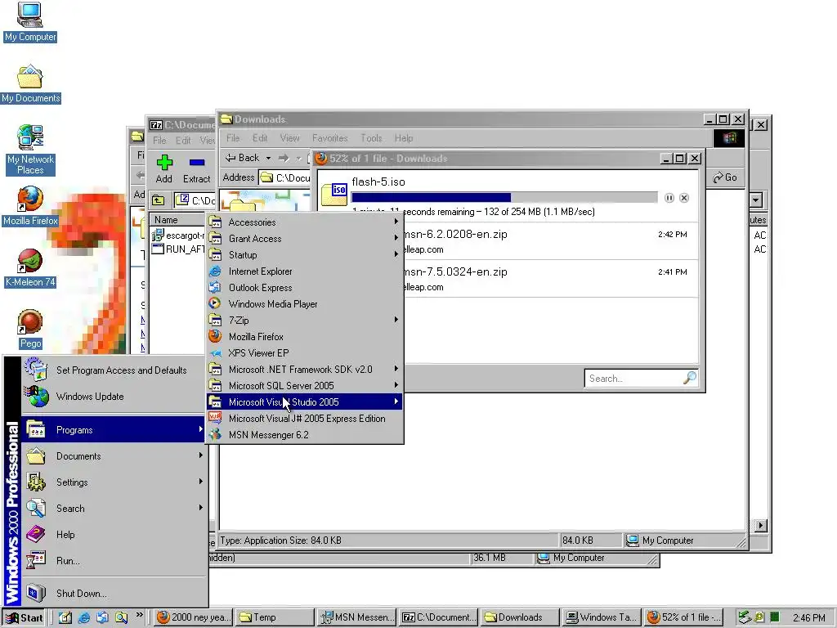The image size is (837, 628).
Task: Launch MSN Messenger 6.2 from Programs
Action: [304, 435]
